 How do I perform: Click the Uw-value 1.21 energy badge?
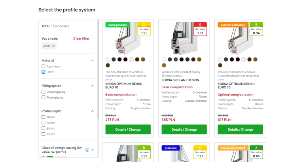[x=144, y=30]
